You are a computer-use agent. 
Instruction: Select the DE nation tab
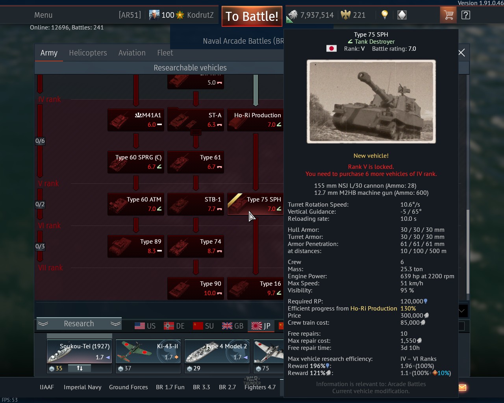pos(174,326)
